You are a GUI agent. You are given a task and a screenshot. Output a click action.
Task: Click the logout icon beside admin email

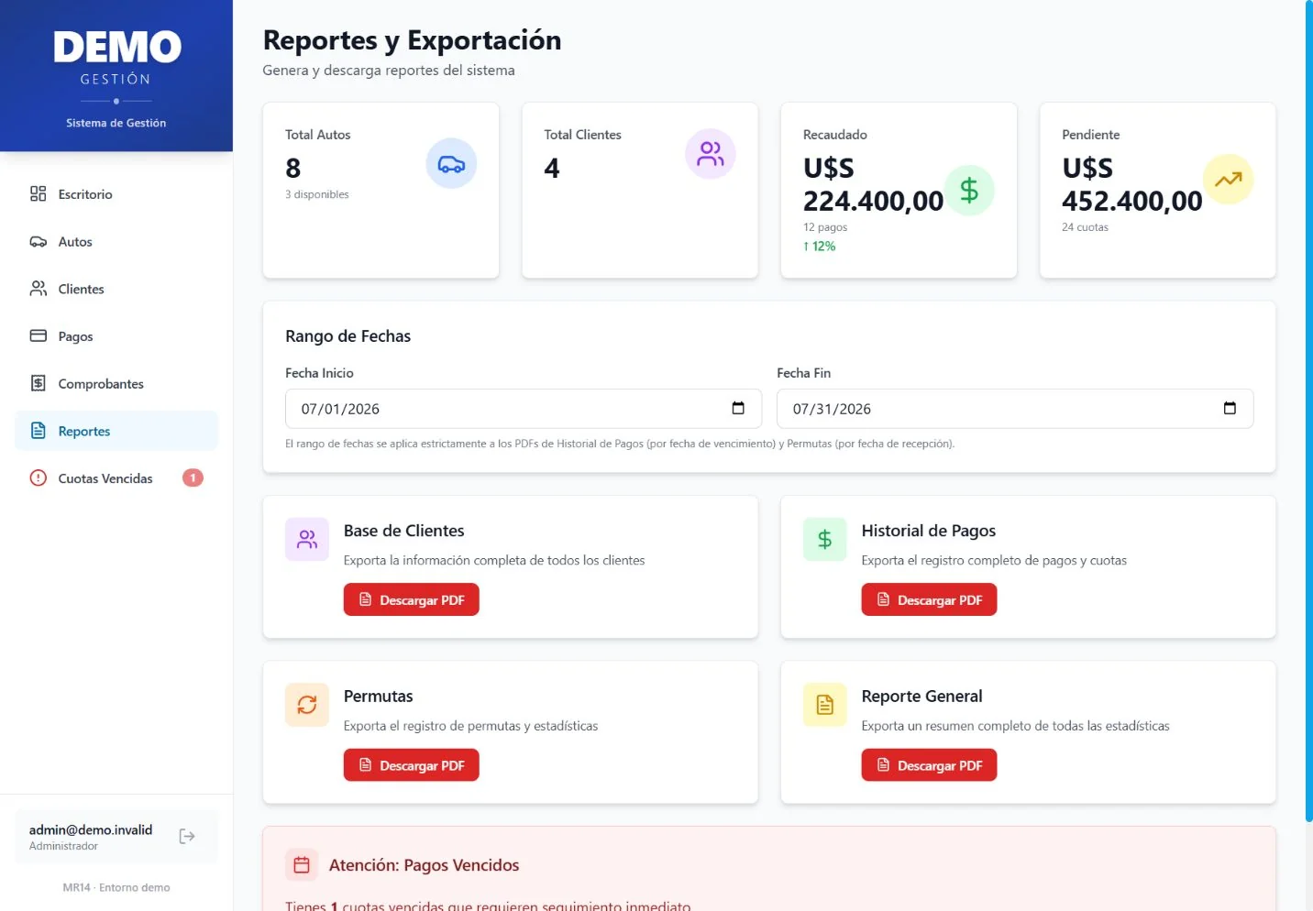click(187, 836)
